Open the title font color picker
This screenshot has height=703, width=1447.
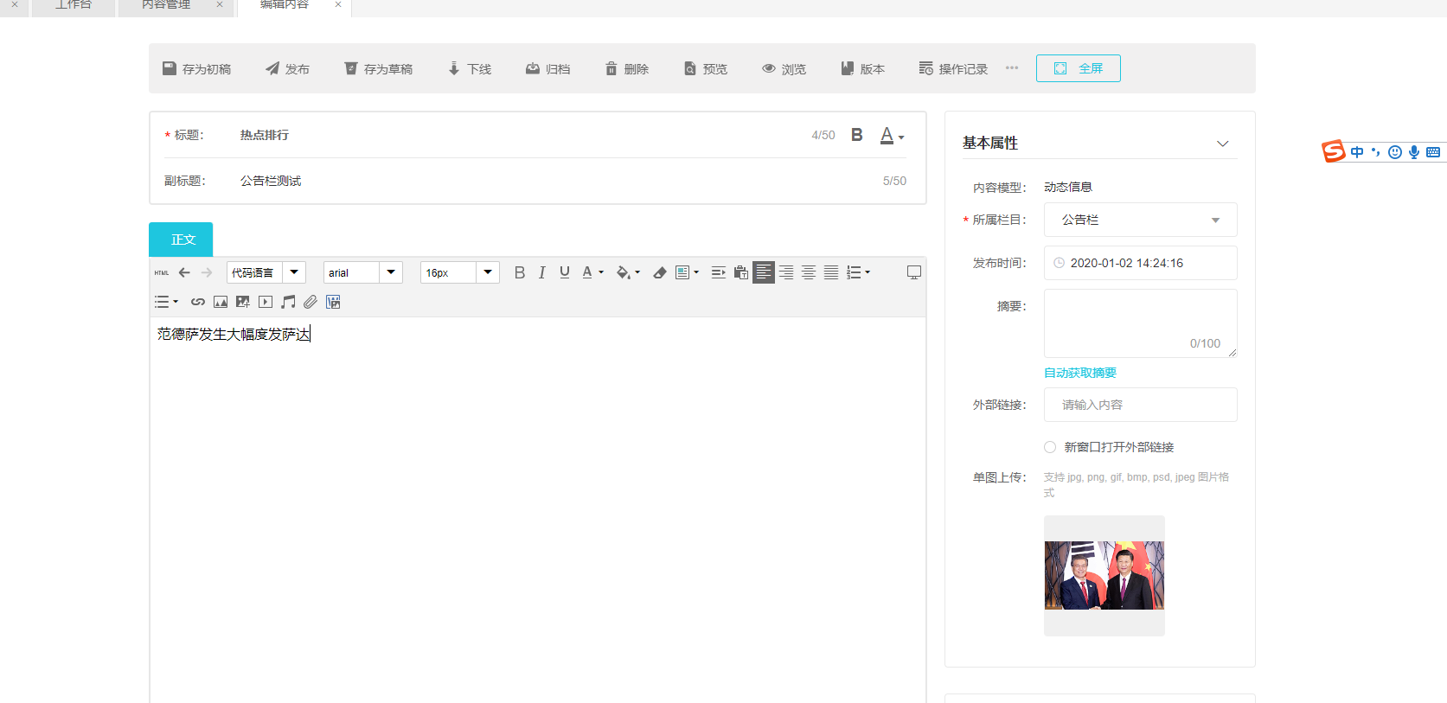[x=891, y=136]
